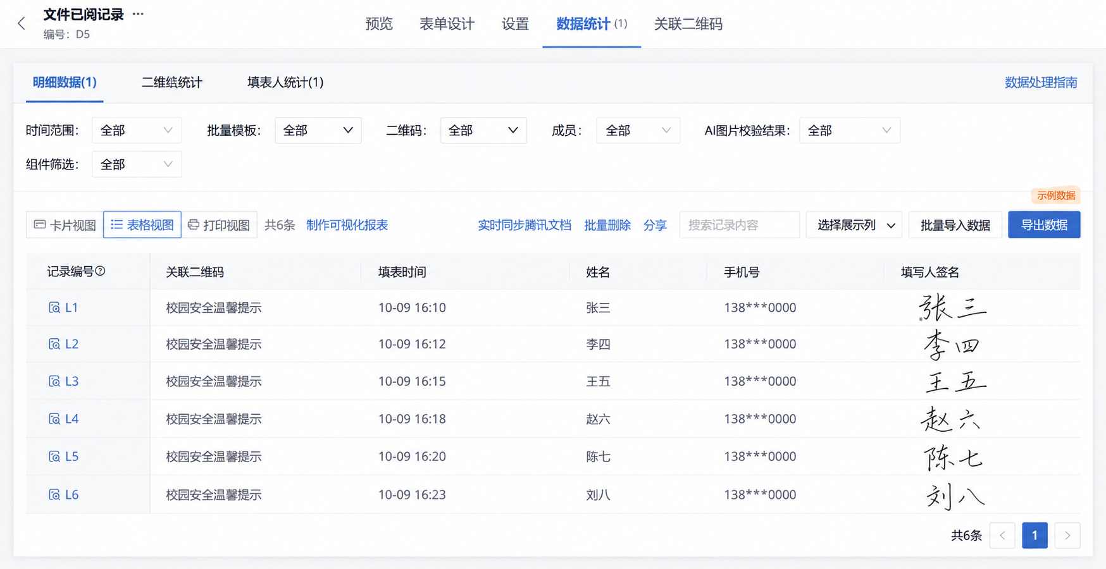This screenshot has height=569, width=1106.
Task: Click the 填表时间 column header
Action: [x=402, y=272]
